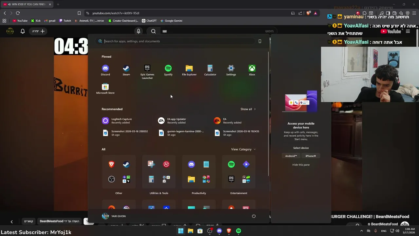Select the WIN €500 browser tab

26,4
